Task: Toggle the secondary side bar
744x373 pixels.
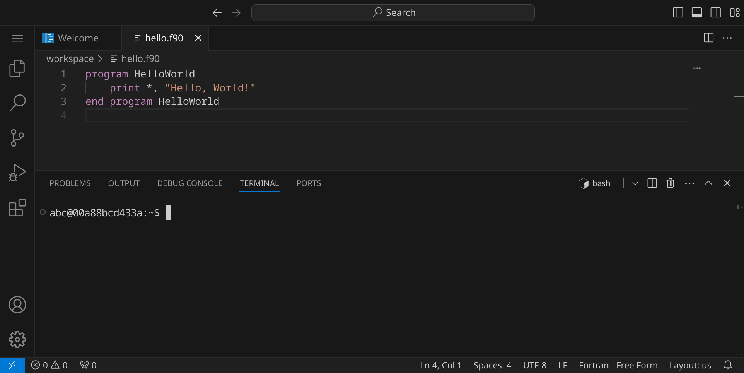Action: tap(715, 13)
